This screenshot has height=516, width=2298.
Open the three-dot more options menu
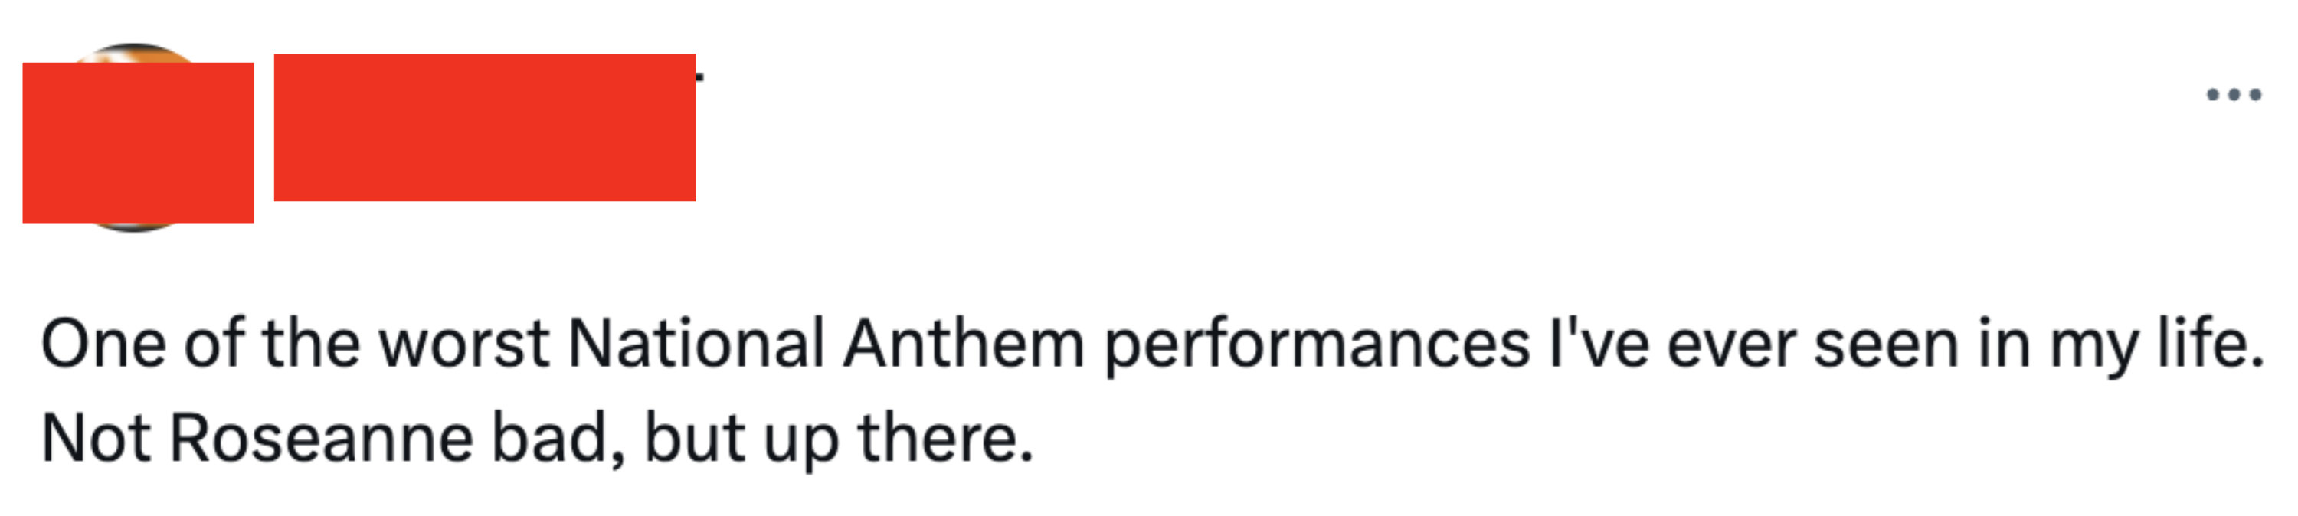click(2234, 94)
